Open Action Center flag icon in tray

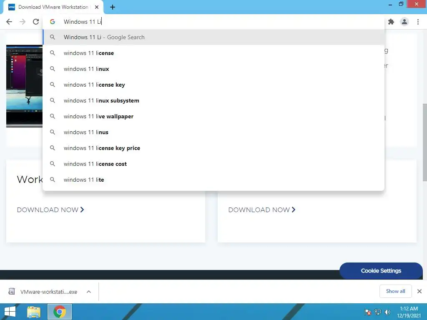click(x=368, y=312)
